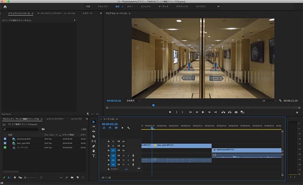Open the 全体表示 zoom level dropdown

click(133, 100)
